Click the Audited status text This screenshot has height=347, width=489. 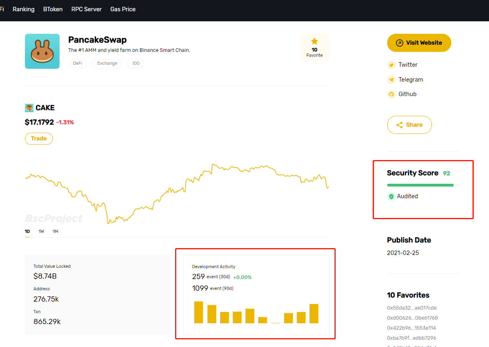click(407, 196)
